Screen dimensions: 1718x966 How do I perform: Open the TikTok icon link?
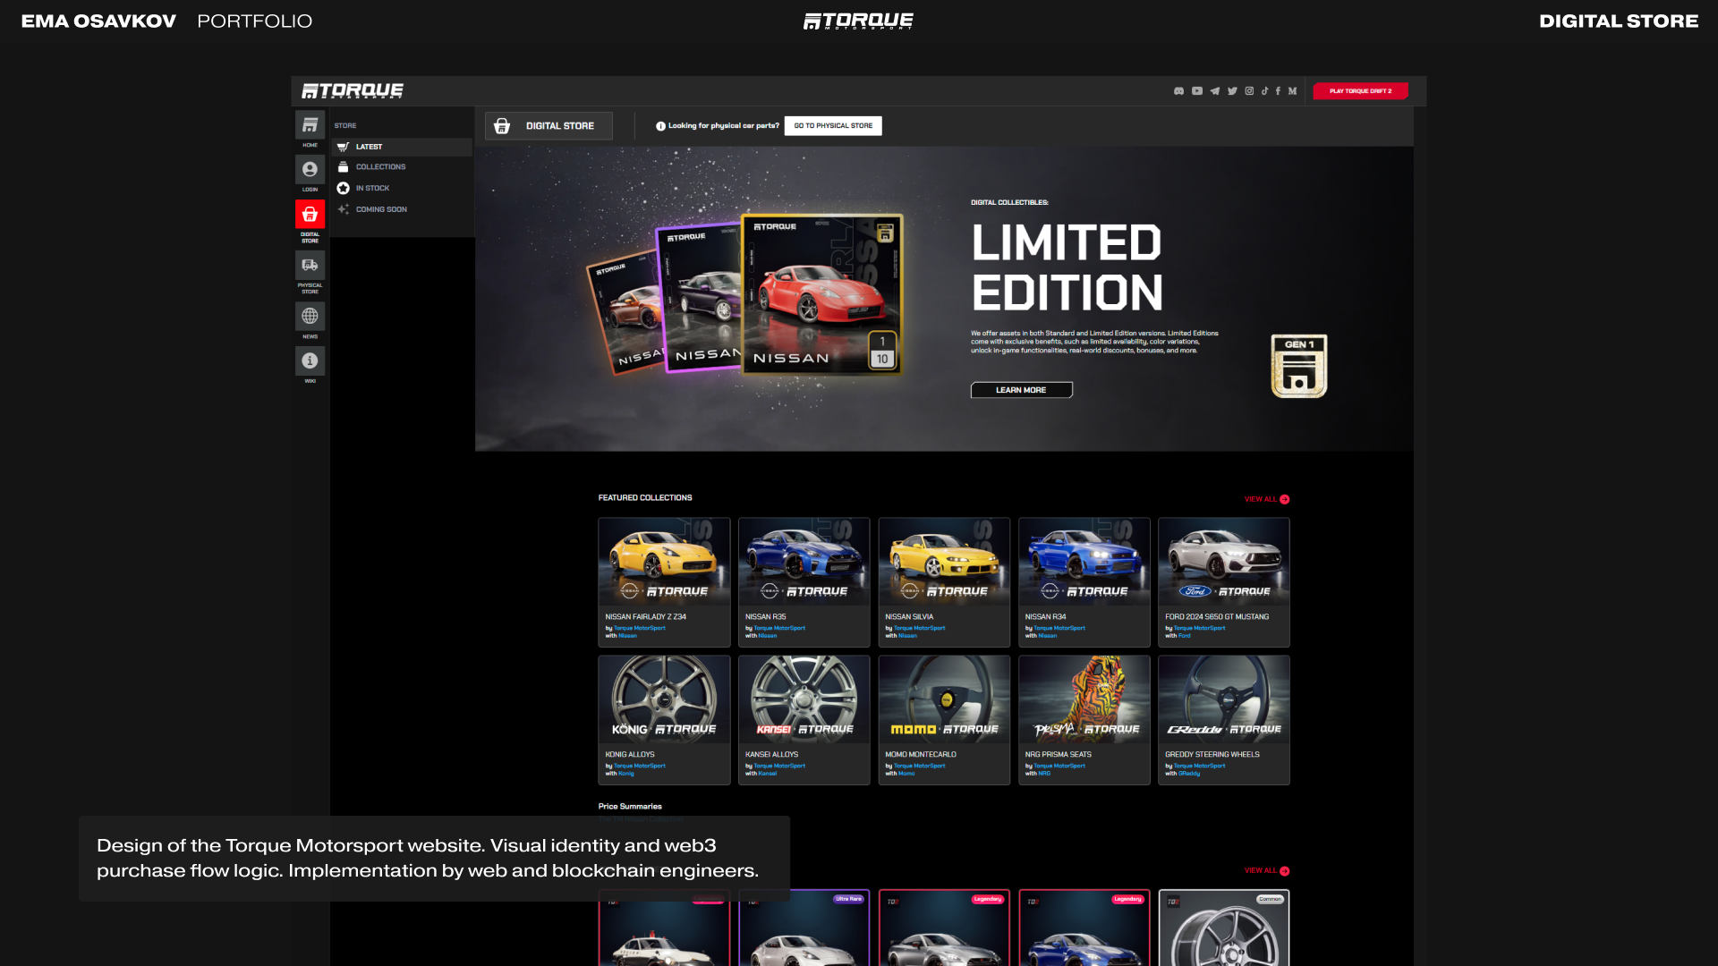tap(1264, 91)
